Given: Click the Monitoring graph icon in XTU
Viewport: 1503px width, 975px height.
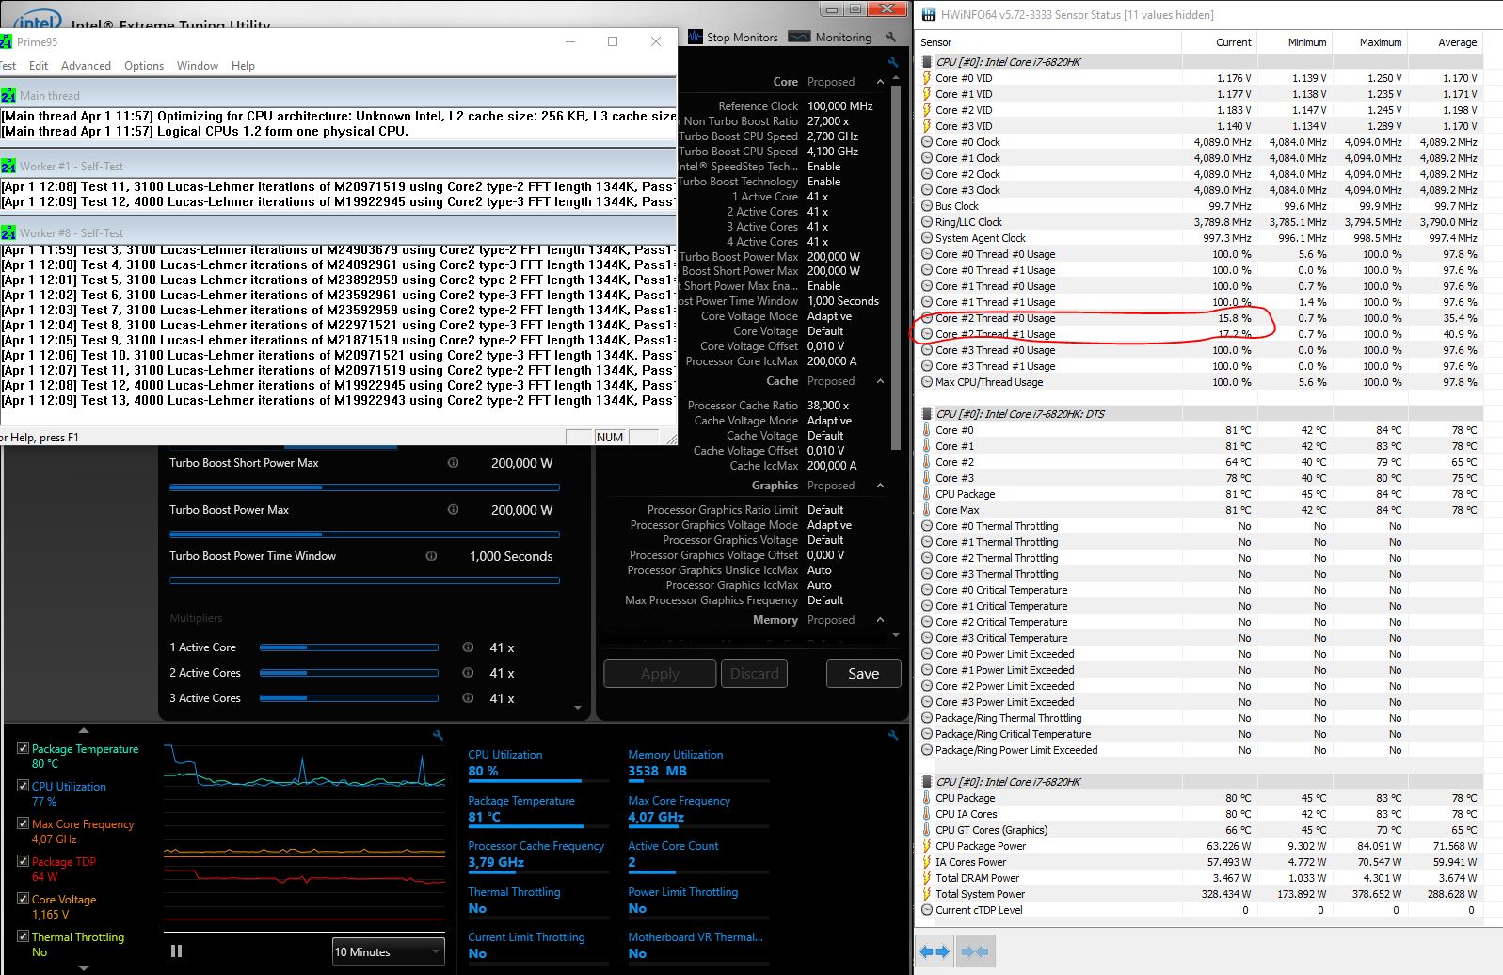Looking at the screenshot, I should [x=799, y=37].
